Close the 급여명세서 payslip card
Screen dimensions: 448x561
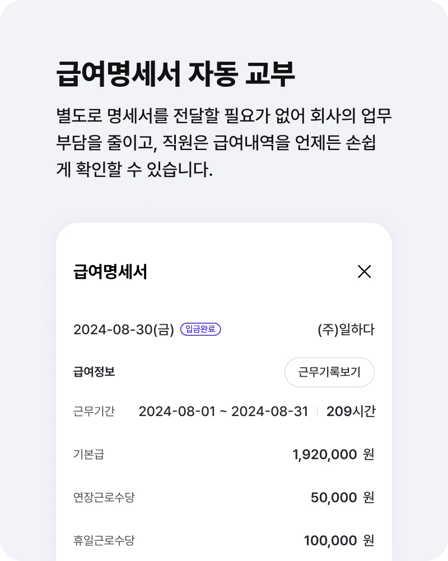tap(364, 272)
